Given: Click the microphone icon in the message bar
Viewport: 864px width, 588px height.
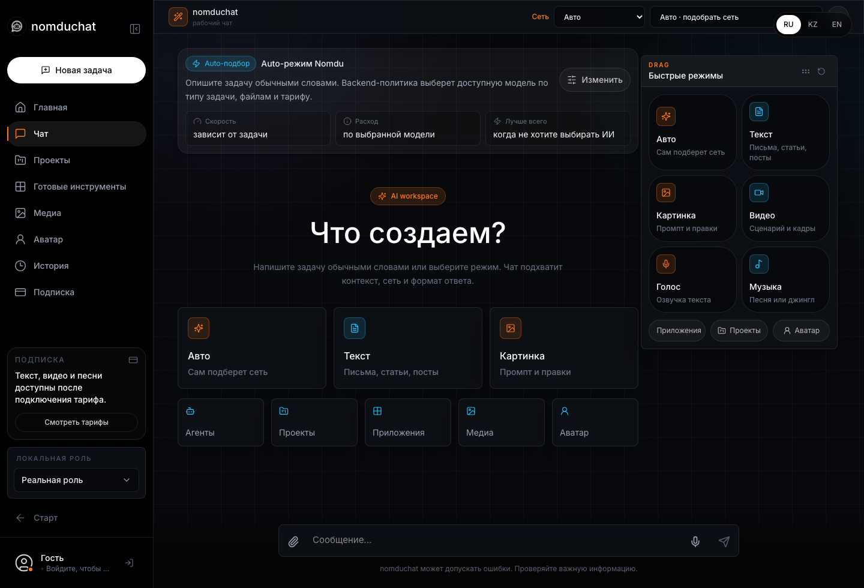Looking at the screenshot, I should (695, 541).
